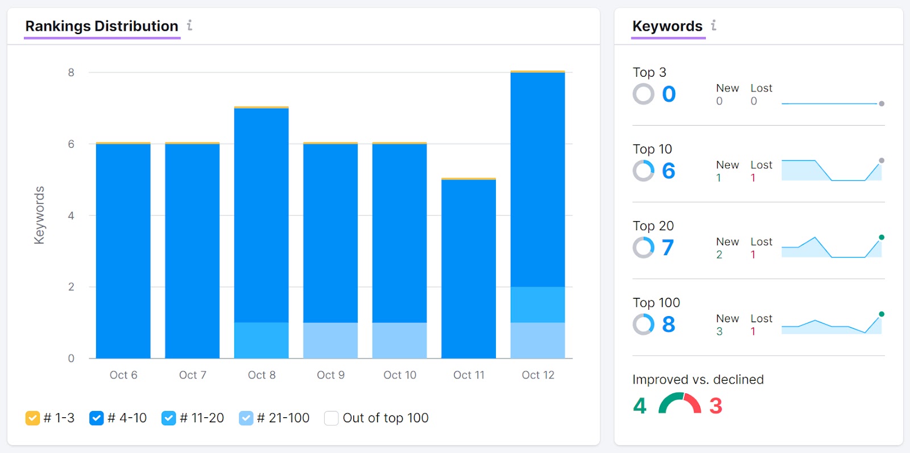Screen dimensions: 910x453
Task: Click the Oct 6 axis label
Action: coord(123,375)
